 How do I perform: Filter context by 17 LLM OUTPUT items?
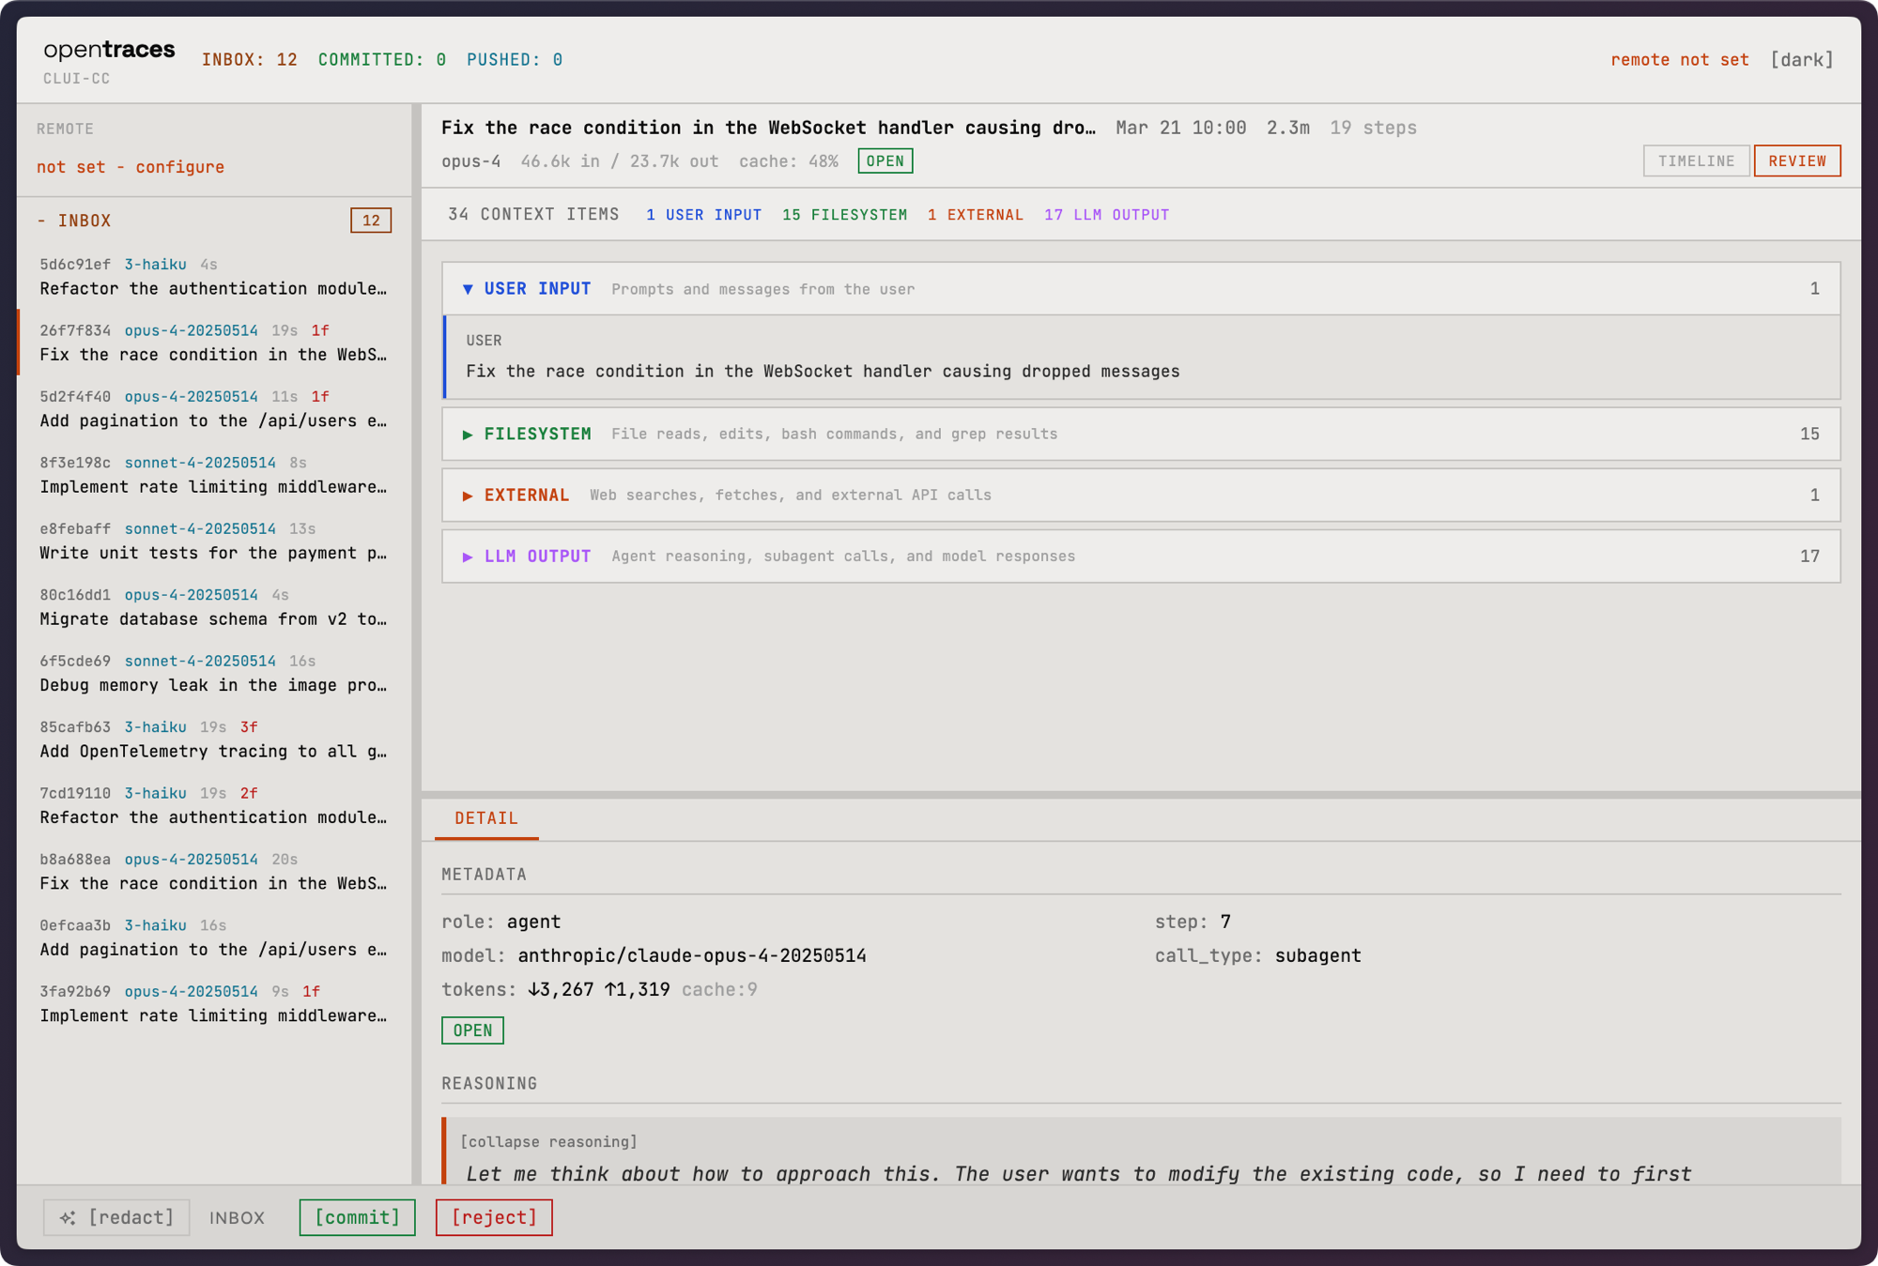click(x=1106, y=214)
